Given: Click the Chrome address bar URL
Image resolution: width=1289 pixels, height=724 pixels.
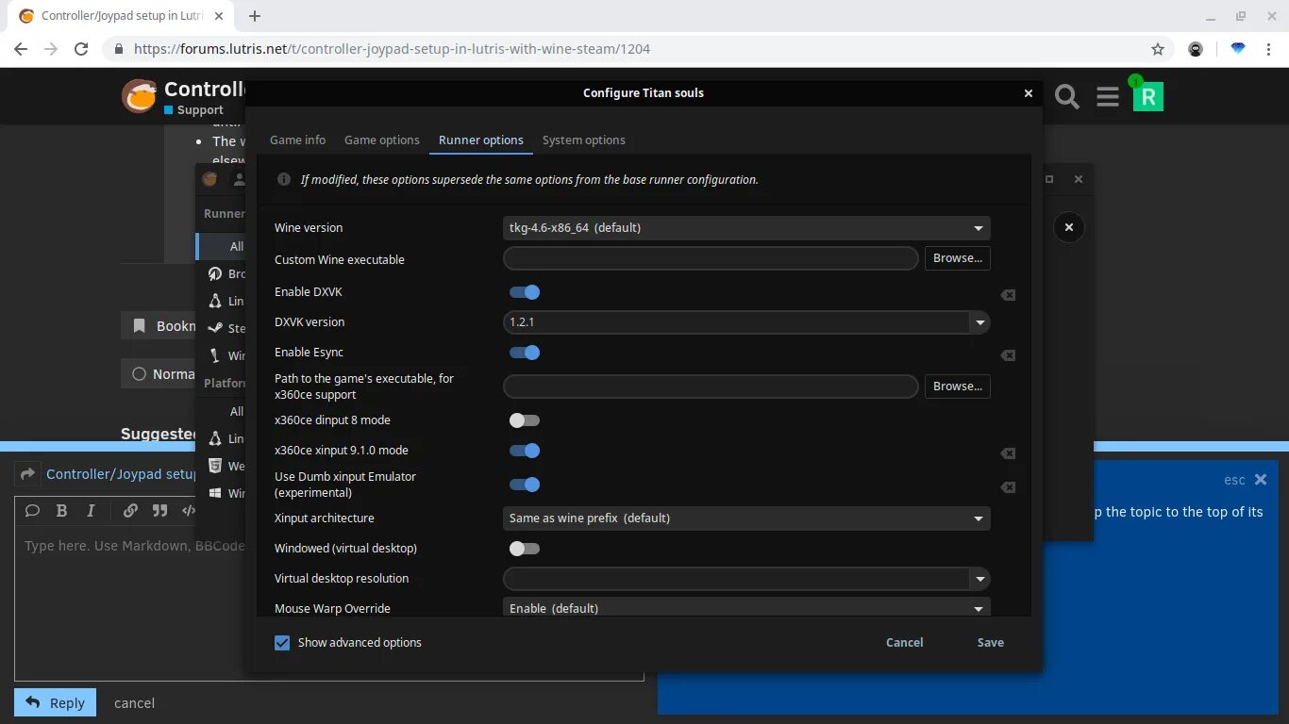Looking at the screenshot, I should tap(392, 49).
